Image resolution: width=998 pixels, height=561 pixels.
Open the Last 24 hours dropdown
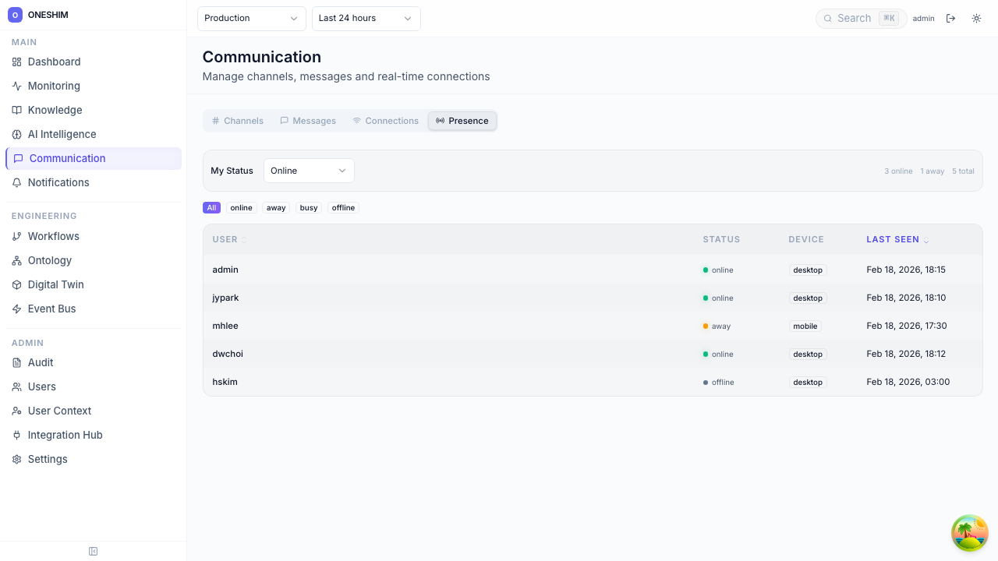click(x=366, y=19)
